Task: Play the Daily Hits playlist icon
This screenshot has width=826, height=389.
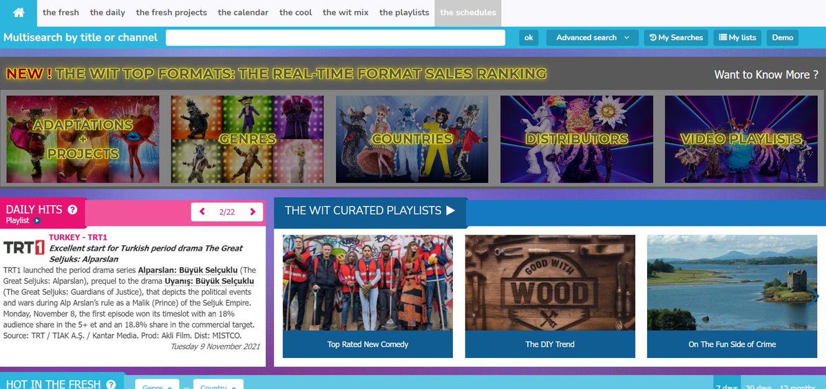Action: (37, 221)
